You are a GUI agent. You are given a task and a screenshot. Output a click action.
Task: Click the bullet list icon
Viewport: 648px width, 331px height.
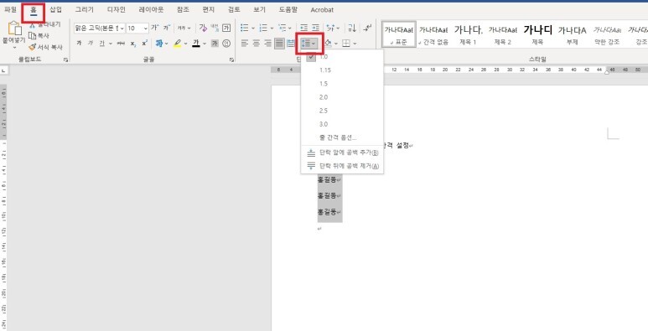(245, 28)
